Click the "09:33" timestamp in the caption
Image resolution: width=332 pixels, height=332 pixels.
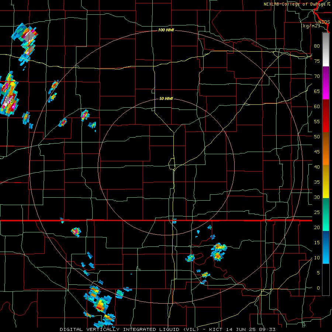pos(268,329)
